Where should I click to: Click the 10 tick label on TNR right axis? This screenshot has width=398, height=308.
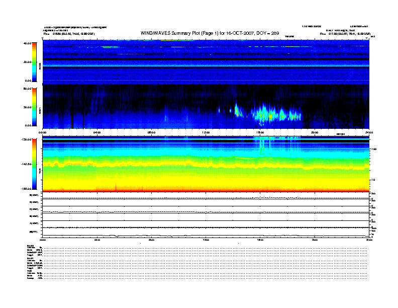tap(373, 180)
